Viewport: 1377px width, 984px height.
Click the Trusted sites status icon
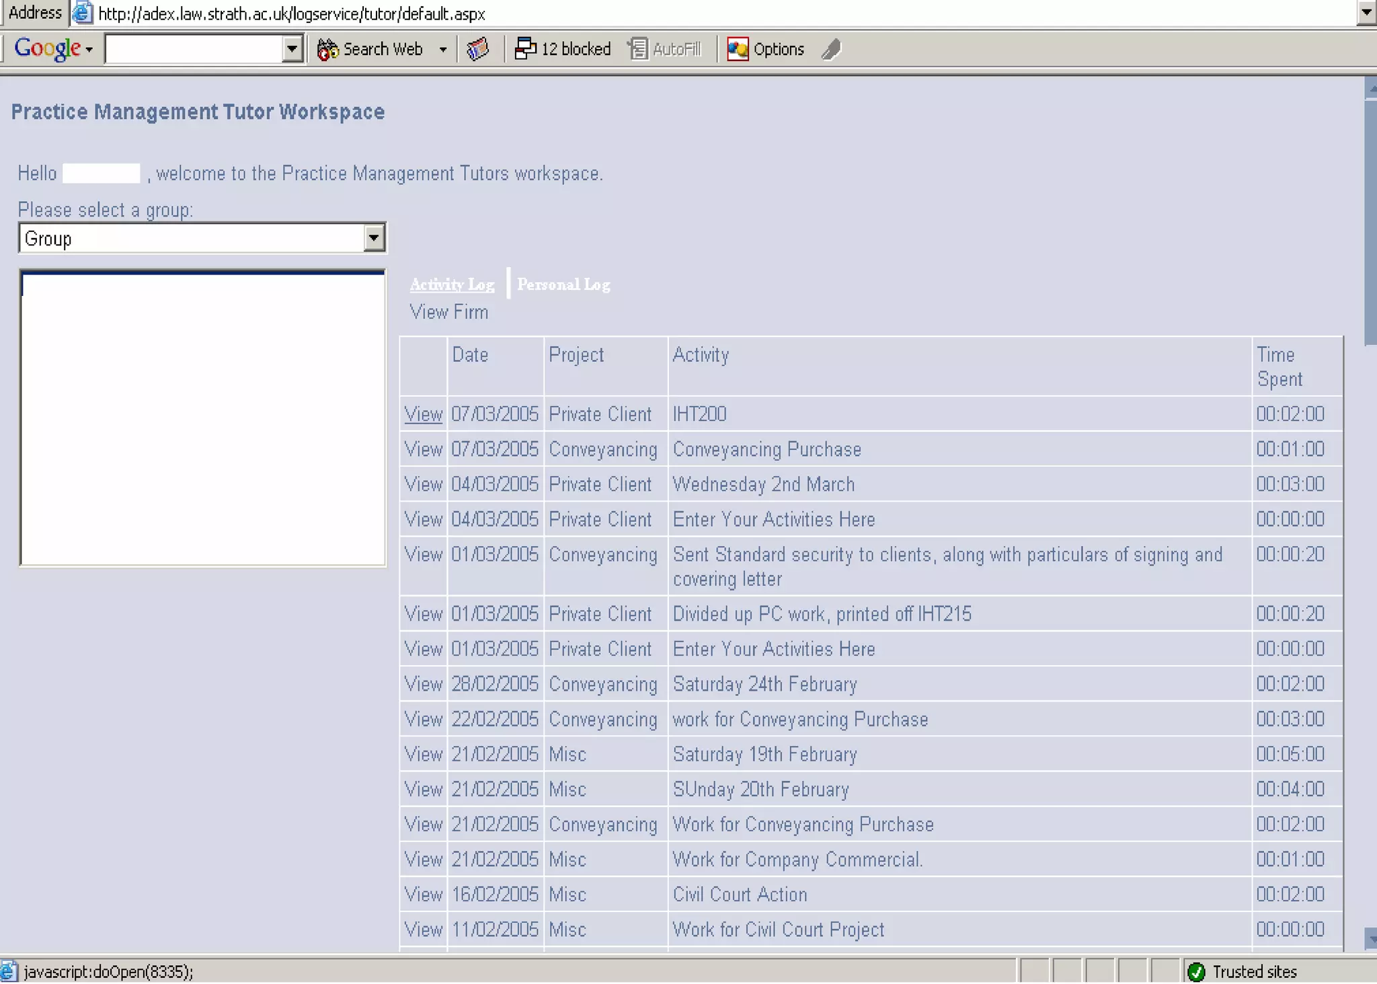point(1197,972)
